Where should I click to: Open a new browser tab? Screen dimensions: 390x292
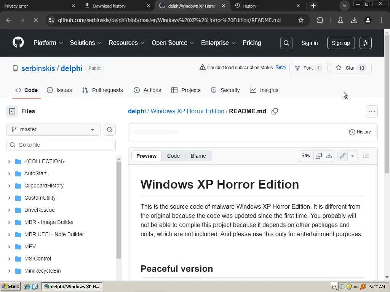[313, 6]
